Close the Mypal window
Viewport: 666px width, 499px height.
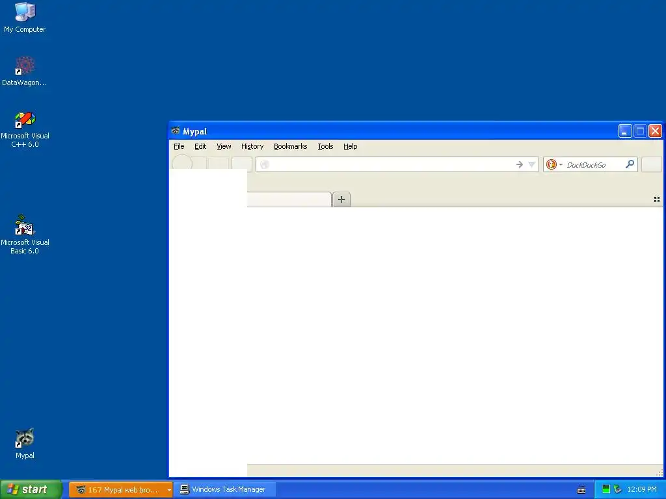(656, 131)
